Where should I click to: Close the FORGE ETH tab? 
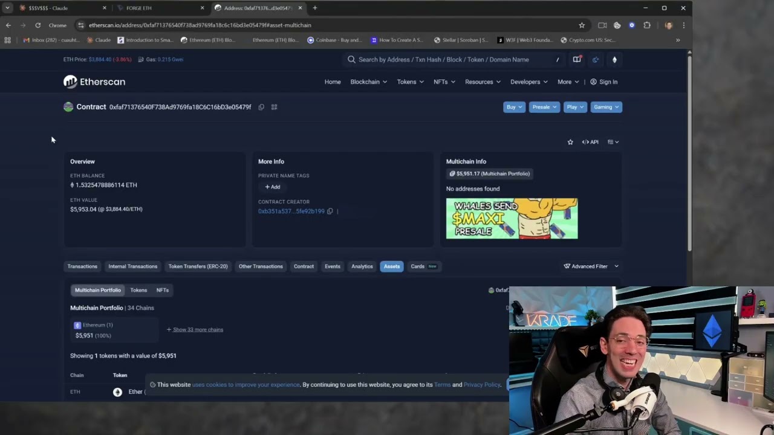pos(202,8)
